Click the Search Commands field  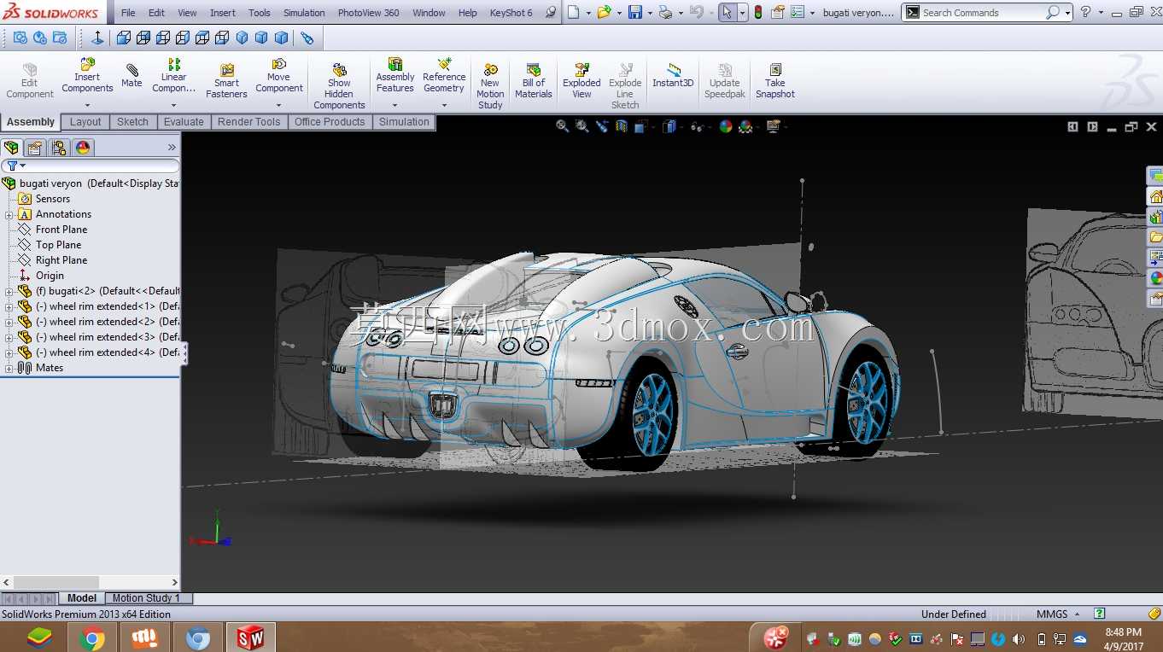coord(982,13)
